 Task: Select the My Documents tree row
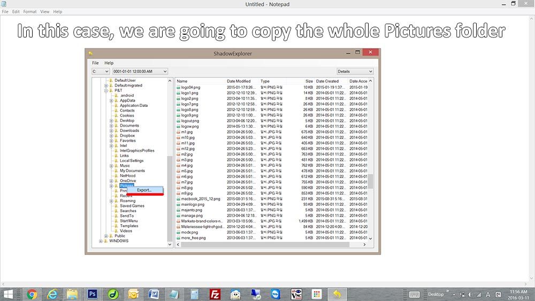[x=132, y=171]
